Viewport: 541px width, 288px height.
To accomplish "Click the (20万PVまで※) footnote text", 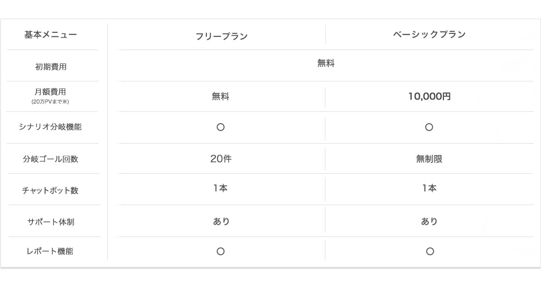I will (x=50, y=102).
